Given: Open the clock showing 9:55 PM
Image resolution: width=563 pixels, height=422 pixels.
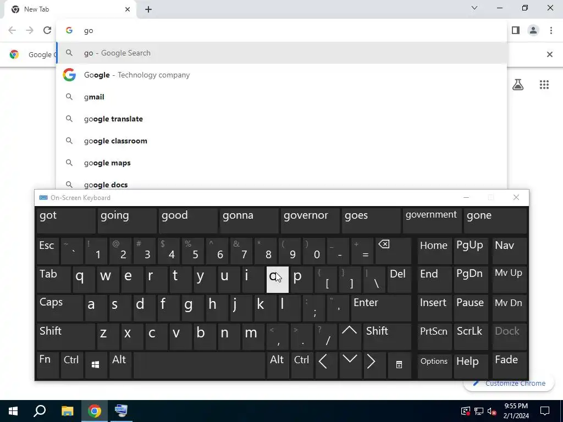Looking at the screenshot, I should pyautogui.click(x=516, y=411).
